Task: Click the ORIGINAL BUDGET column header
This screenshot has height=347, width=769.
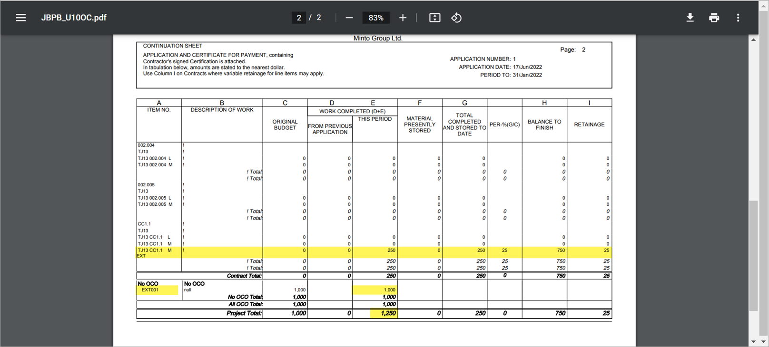Action: pyautogui.click(x=285, y=125)
